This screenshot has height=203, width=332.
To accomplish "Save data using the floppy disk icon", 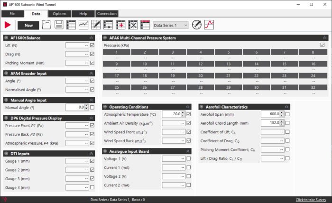I will point(59,25).
